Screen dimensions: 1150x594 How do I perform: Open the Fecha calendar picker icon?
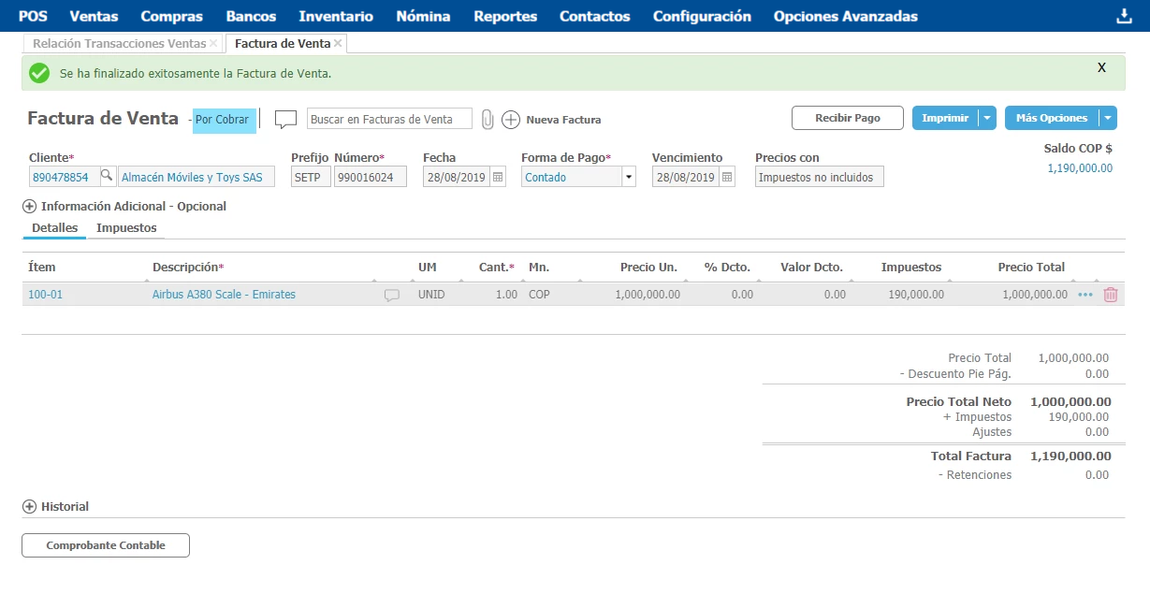[498, 177]
